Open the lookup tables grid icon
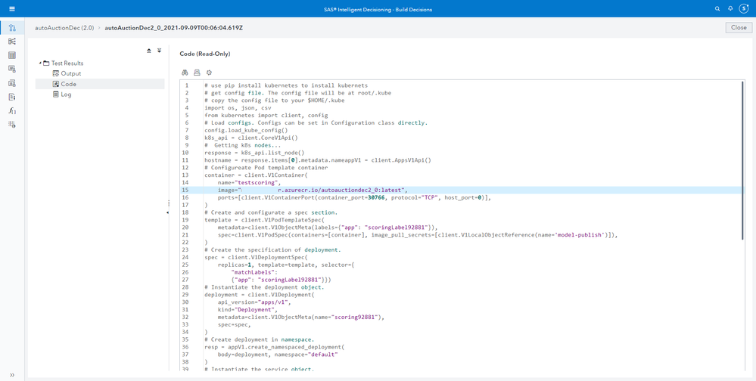 coord(12,55)
